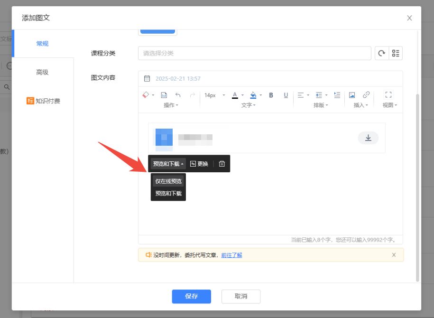Click the undo arrow icon
This screenshot has height=318, width=434.
(x=178, y=95)
